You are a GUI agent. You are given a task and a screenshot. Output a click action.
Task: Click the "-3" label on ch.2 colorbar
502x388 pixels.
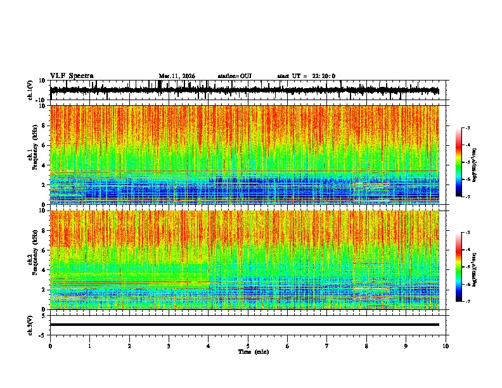pos(467,233)
